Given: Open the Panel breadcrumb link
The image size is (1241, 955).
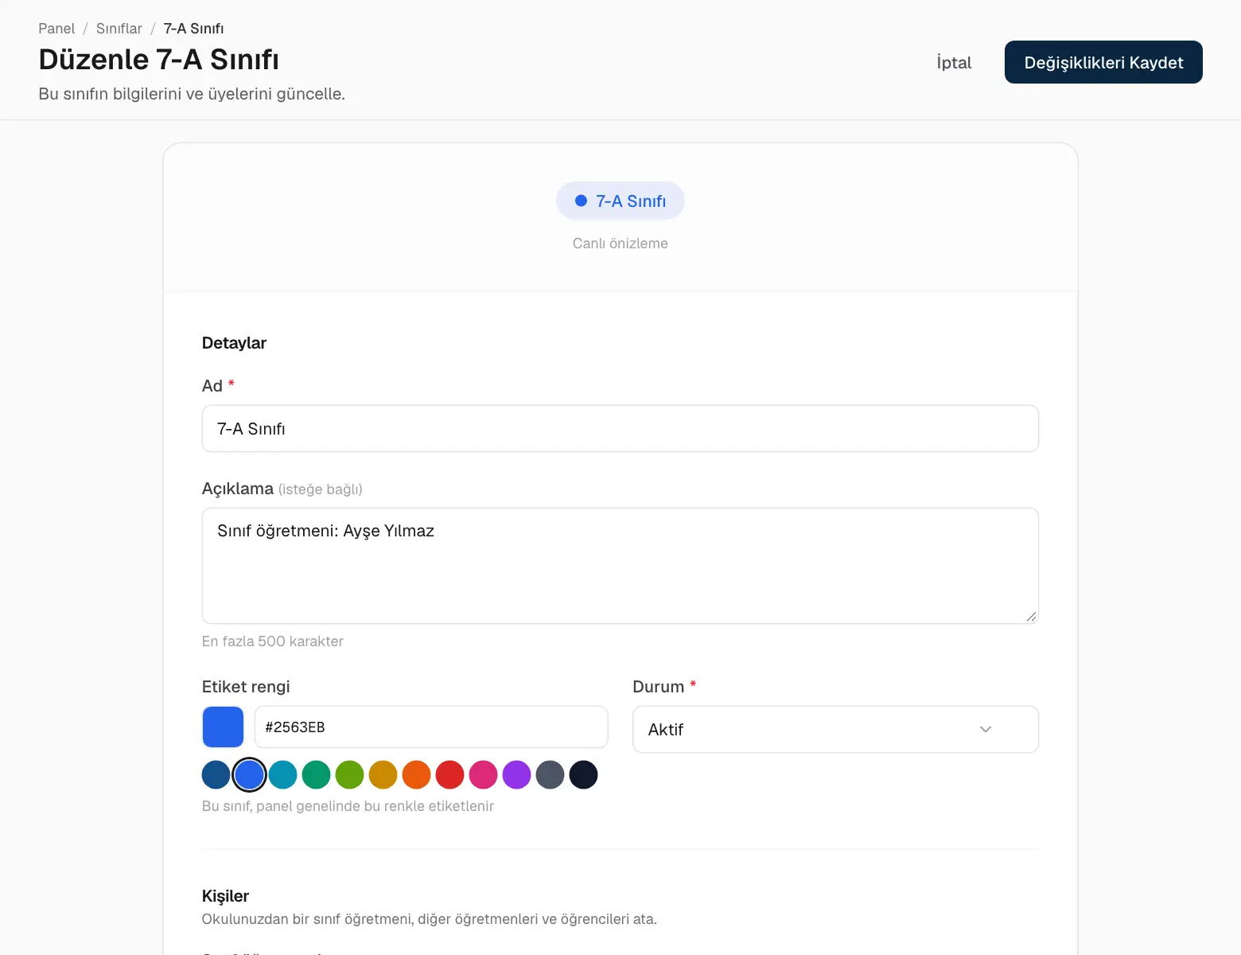Looking at the screenshot, I should pos(56,29).
